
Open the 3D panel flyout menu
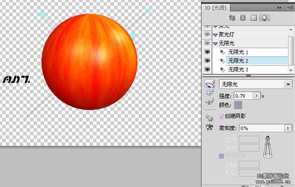[x=290, y=7]
